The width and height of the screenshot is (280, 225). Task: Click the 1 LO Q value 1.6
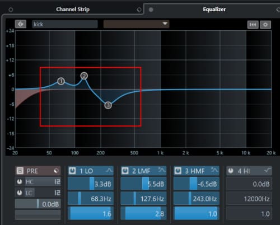pos(91,213)
